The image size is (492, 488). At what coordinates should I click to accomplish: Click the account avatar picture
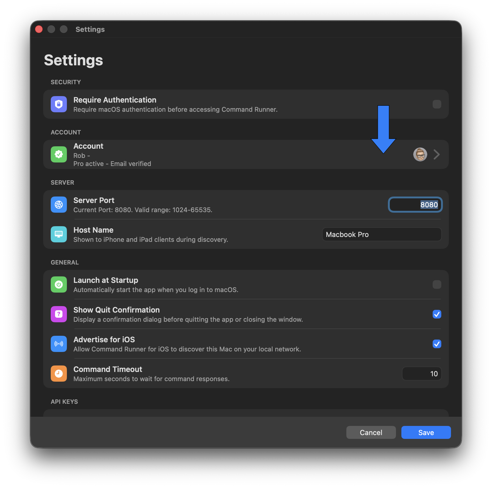[420, 154]
